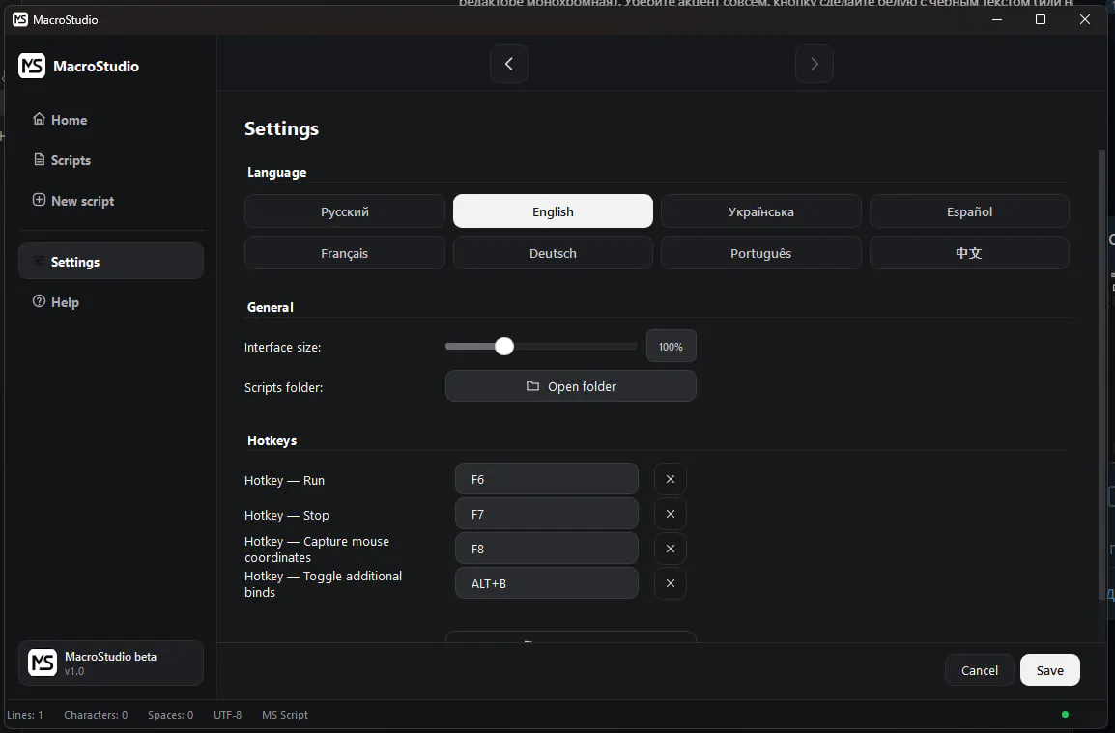Image resolution: width=1115 pixels, height=733 pixels.
Task: Click the General section heading
Action: tap(271, 307)
